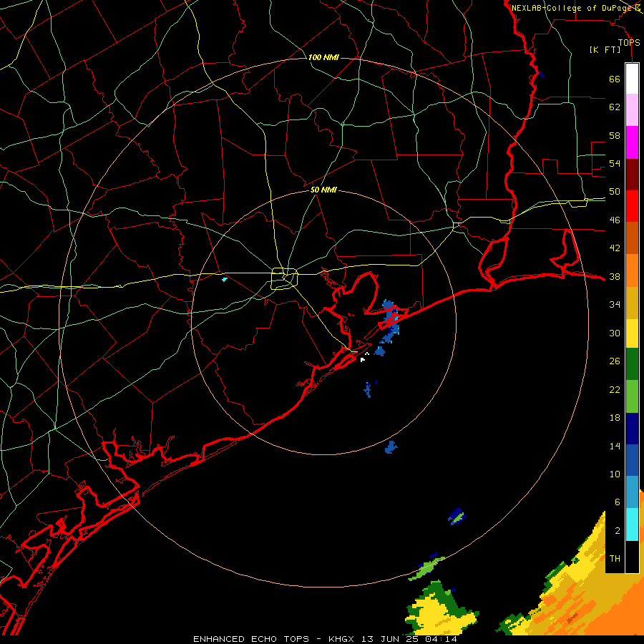
Task: Click the TOPS legend title
Action: click(629, 42)
